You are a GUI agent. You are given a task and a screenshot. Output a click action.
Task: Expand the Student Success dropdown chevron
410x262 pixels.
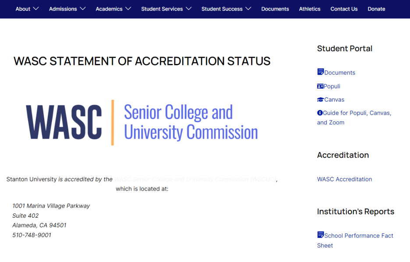point(248,9)
